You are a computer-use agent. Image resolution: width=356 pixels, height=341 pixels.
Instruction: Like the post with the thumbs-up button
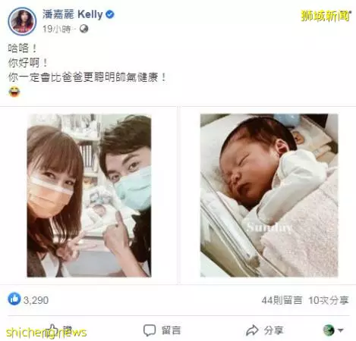click(x=60, y=330)
